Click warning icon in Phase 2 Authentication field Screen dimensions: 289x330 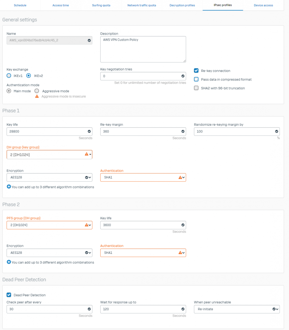180,252
